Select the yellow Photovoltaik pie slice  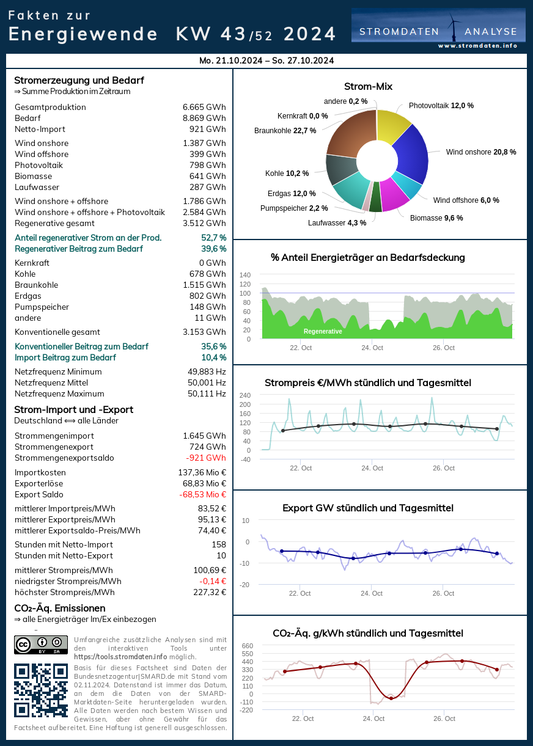(392, 126)
